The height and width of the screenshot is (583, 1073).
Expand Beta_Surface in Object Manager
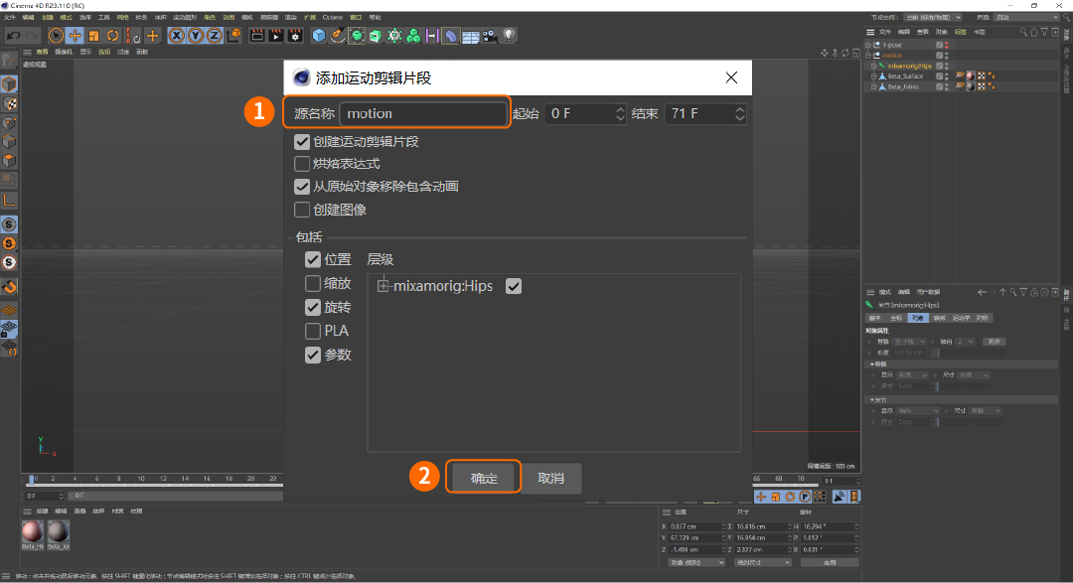coord(874,76)
